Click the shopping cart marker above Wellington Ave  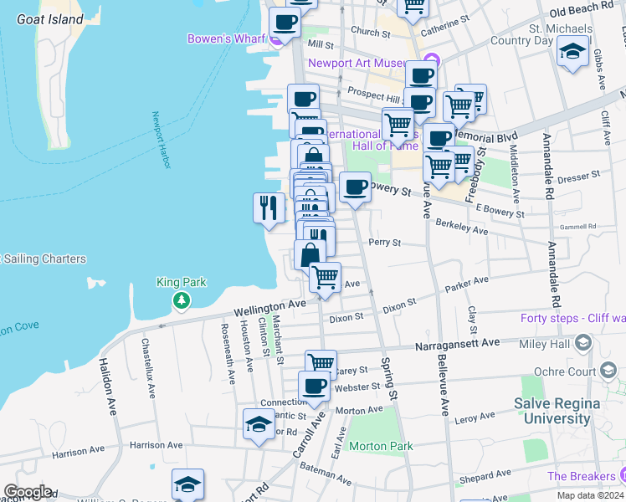325,279
